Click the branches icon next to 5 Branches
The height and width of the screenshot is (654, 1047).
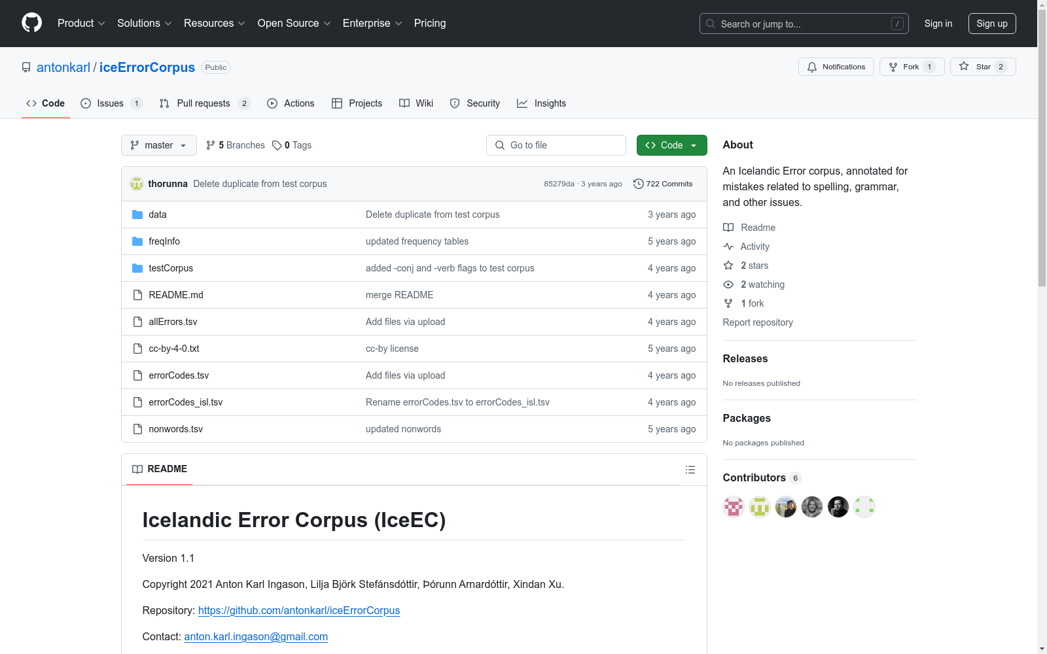[211, 145]
